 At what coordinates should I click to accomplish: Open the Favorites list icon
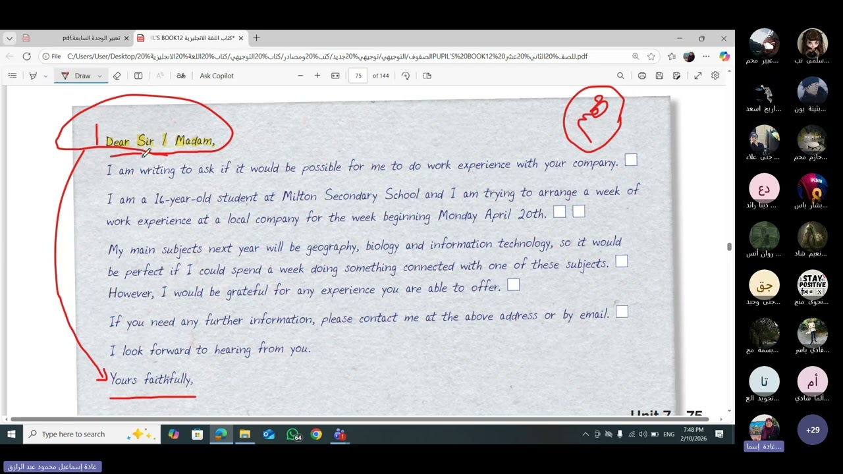pyautogui.click(x=672, y=57)
